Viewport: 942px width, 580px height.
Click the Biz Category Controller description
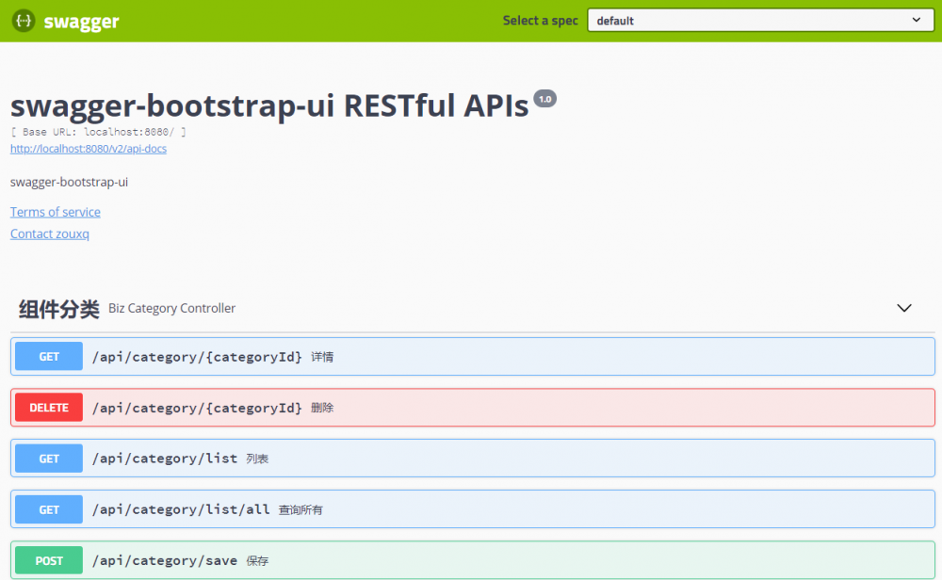tap(172, 309)
